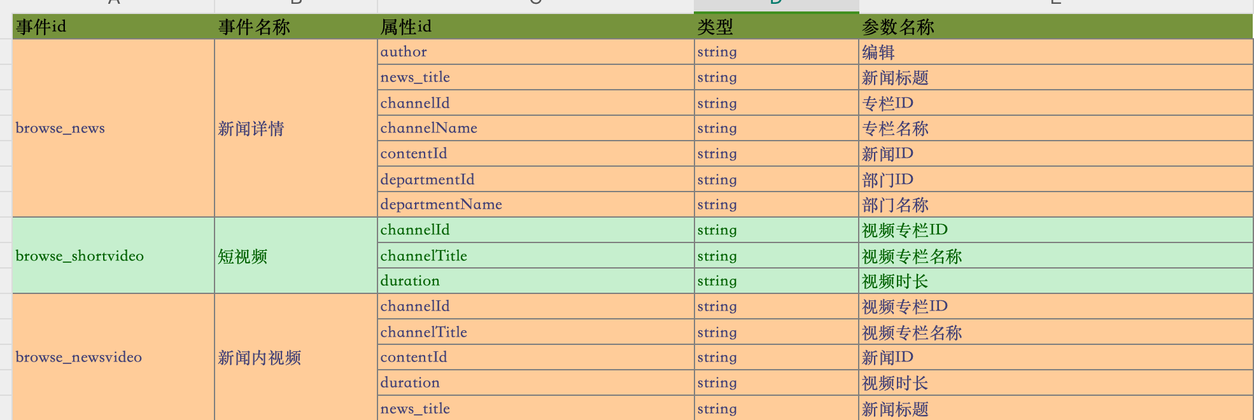Click the 短视频 event name cell
The width and height of the screenshot is (1254, 420).
pos(296,255)
